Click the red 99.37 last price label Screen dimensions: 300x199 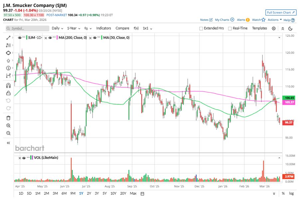click(x=288, y=122)
